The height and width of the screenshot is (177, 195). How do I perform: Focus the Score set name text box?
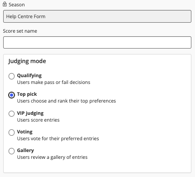[97, 42]
